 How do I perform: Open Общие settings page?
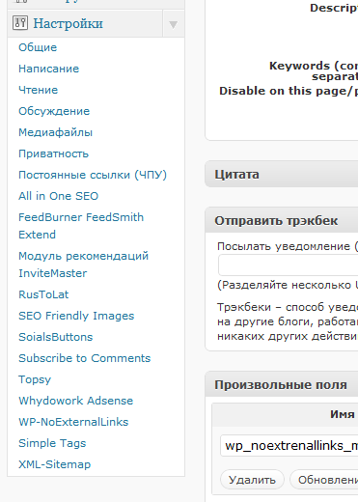click(x=38, y=47)
